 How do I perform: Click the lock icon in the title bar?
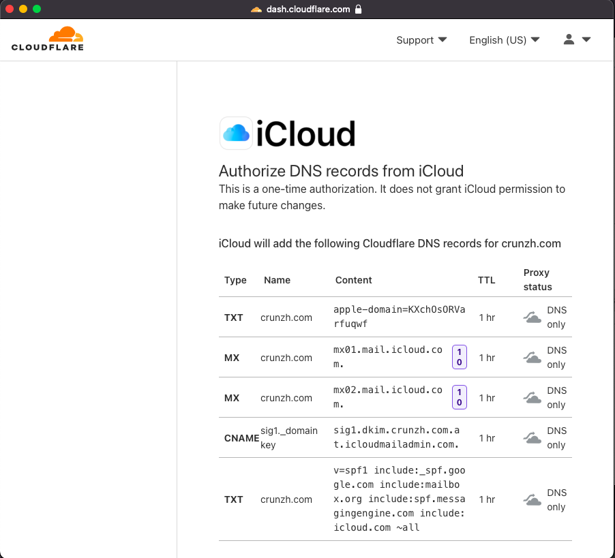[x=358, y=9]
